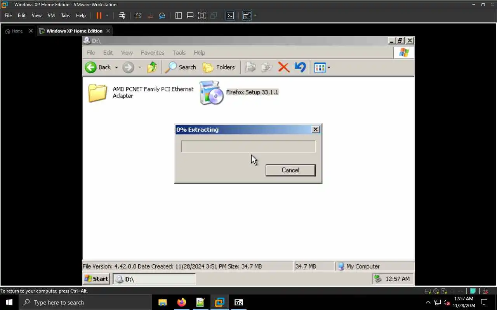Screen dimensions: 497x310
Task: Close the Home tab
Action: (31, 31)
